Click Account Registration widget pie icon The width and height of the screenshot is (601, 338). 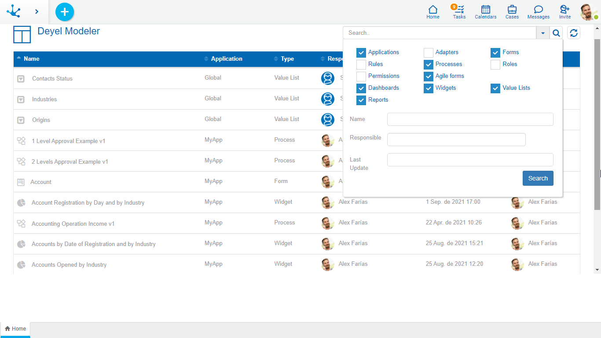(x=21, y=203)
